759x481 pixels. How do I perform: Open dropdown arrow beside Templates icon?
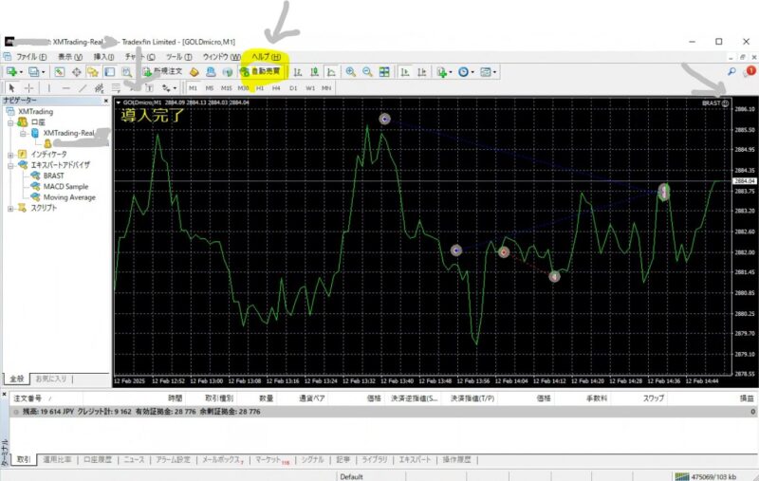pos(494,73)
